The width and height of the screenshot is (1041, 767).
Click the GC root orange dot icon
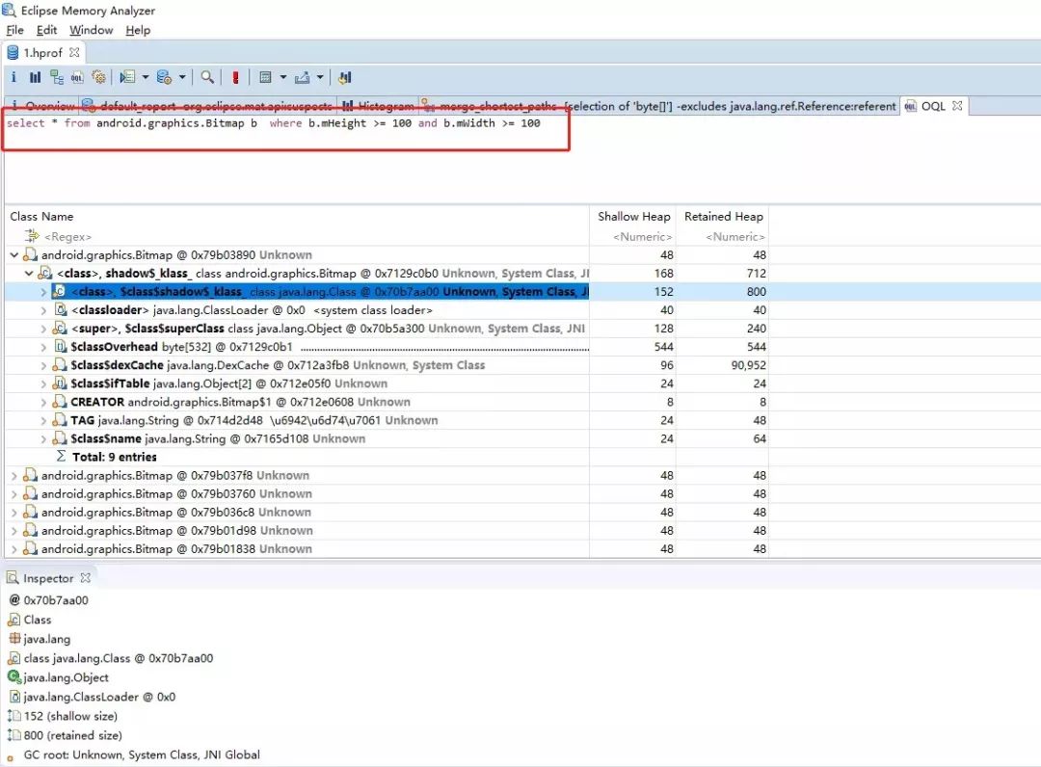tap(10, 758)
